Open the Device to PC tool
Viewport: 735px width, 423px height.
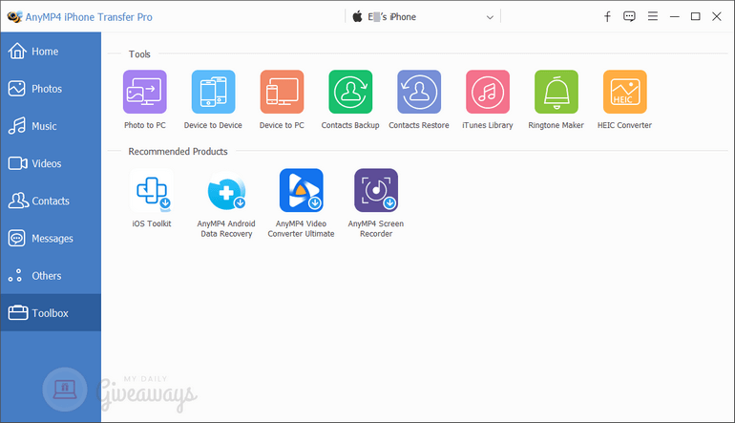coord(282,92)
